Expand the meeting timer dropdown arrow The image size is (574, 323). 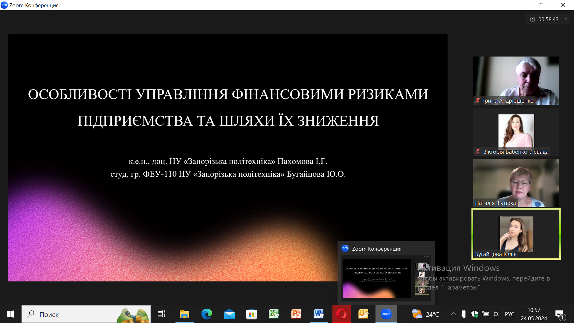click(566, 19)
